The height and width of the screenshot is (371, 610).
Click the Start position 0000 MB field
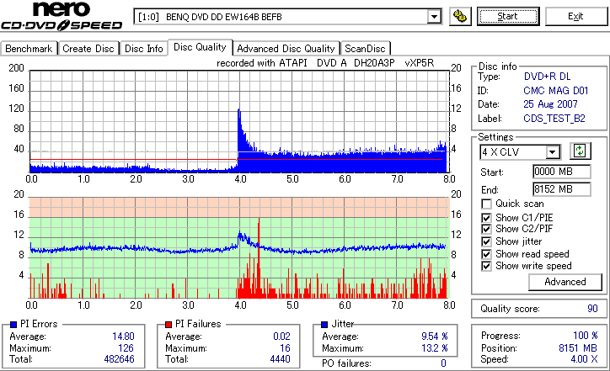point(561,172)
